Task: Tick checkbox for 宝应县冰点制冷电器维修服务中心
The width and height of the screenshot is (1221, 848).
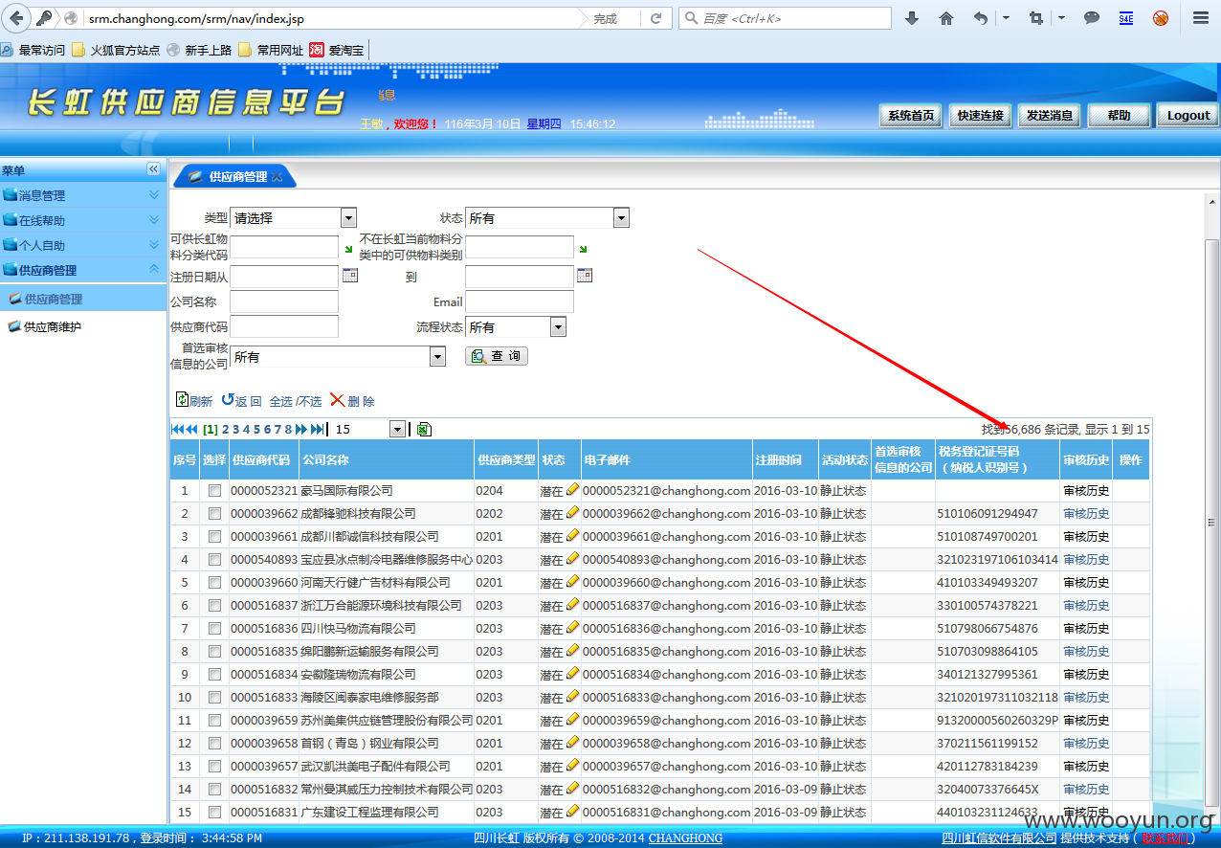Action: [x=214, y=559]
